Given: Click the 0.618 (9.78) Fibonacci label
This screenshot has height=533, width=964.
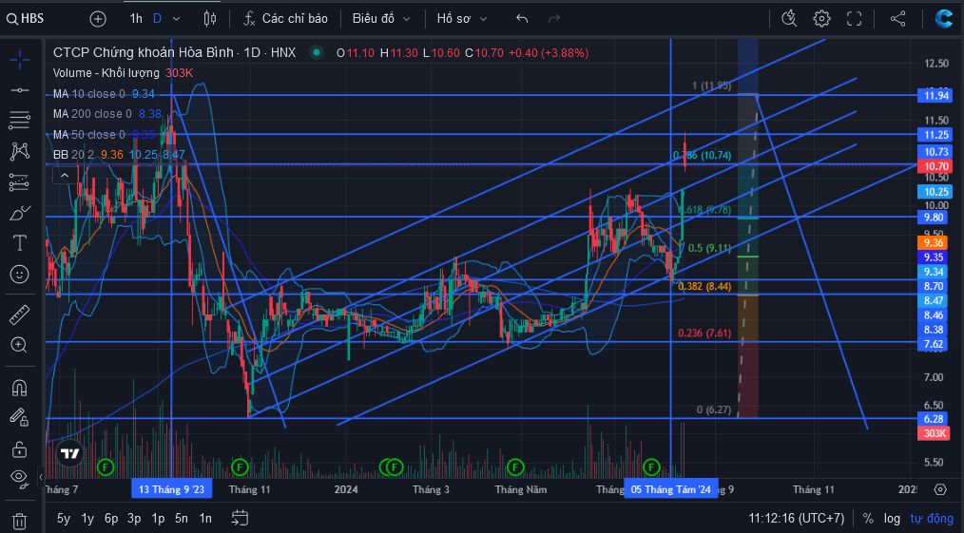Looking at the screenshot, I should click(705, 210).
